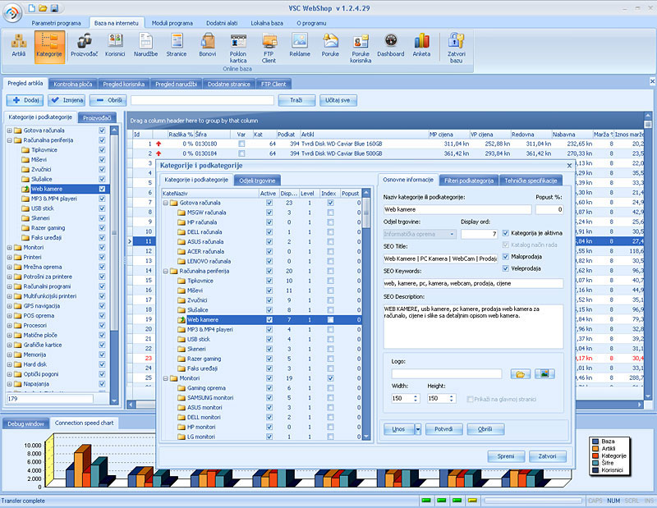Image resolution: width=657 pixels, height=508 pixels.
Task: Toggle Index checkbox for Monitori in dialog
Action: pos(331,378)
